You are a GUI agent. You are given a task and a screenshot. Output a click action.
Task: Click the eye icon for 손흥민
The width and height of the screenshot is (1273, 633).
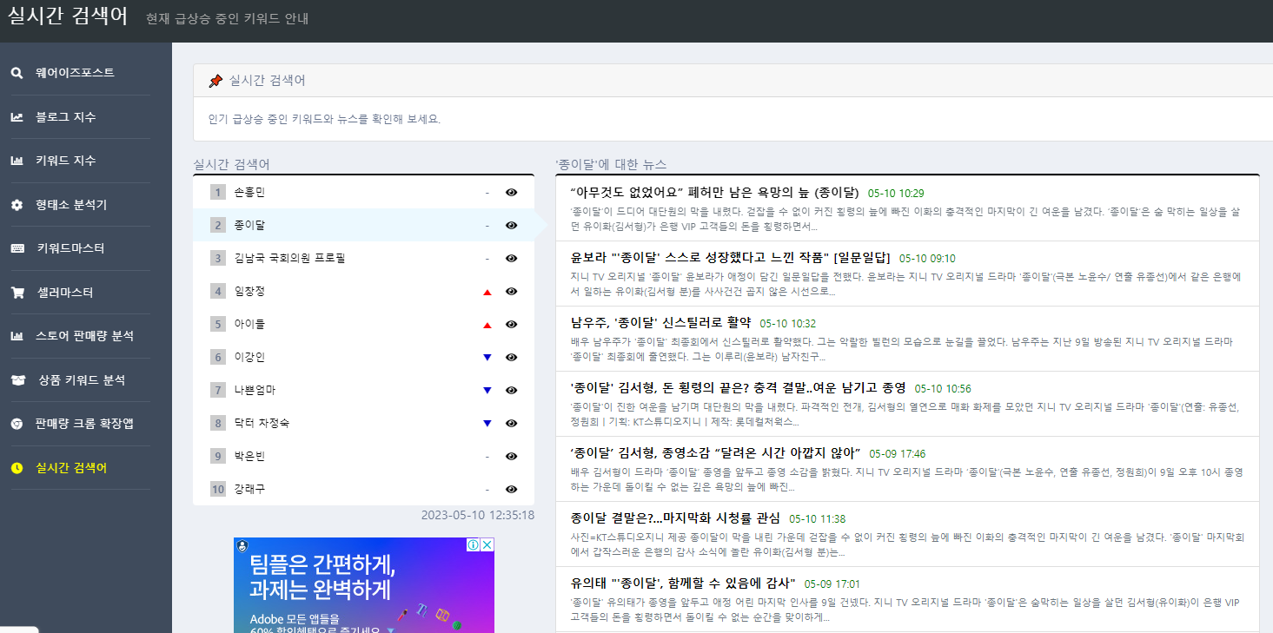[x=512, y=192]
